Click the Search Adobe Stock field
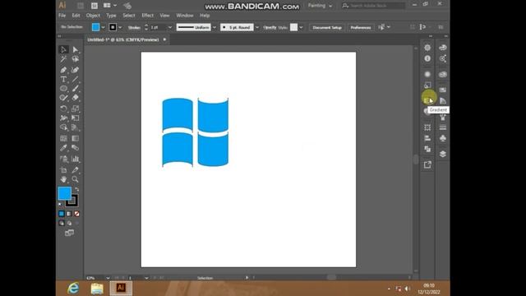 (374, 6)
